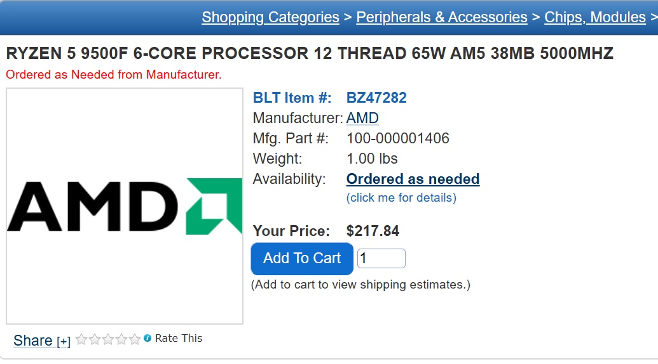Click the AMD logo product image
The height and width of the screenshot is (364, 658).
pyautogui.click(x=125, y=206)
